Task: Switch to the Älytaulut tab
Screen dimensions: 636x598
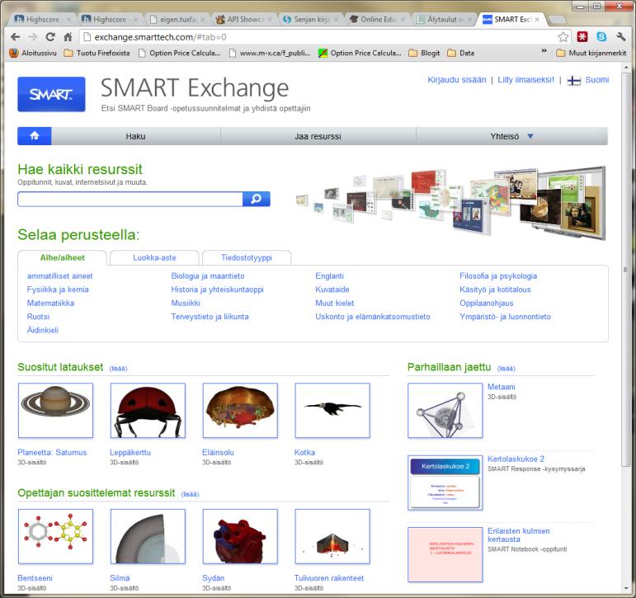Action: (445, 19)
